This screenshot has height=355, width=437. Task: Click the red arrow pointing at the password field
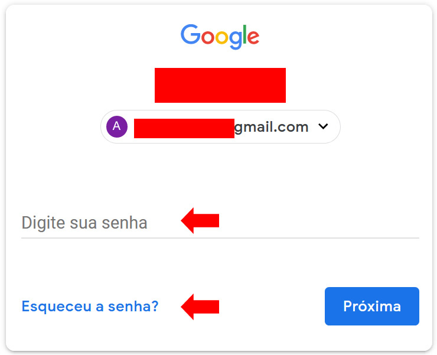200,220
